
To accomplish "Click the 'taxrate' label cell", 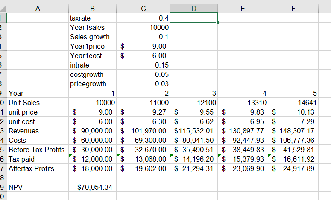I will 92,18.
